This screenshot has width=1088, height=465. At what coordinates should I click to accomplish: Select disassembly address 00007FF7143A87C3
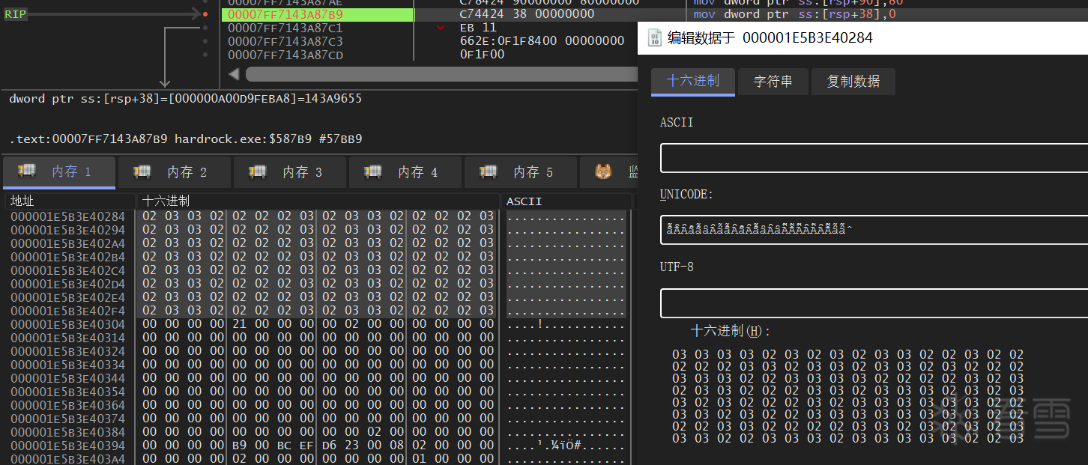coord(285,41)
